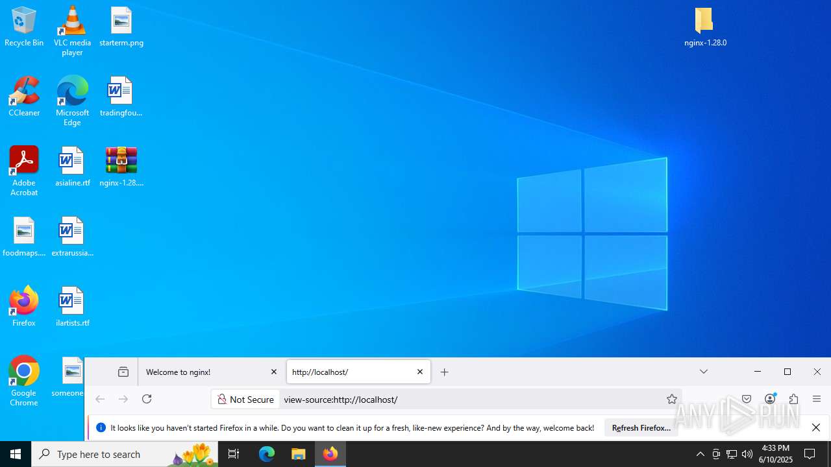
Task: Click the taskbar search box
Action: click(x=125, y=454)
